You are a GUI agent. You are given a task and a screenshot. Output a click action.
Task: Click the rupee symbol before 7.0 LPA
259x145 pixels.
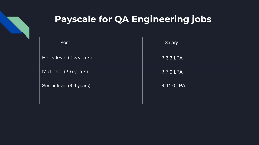point(163,72)
